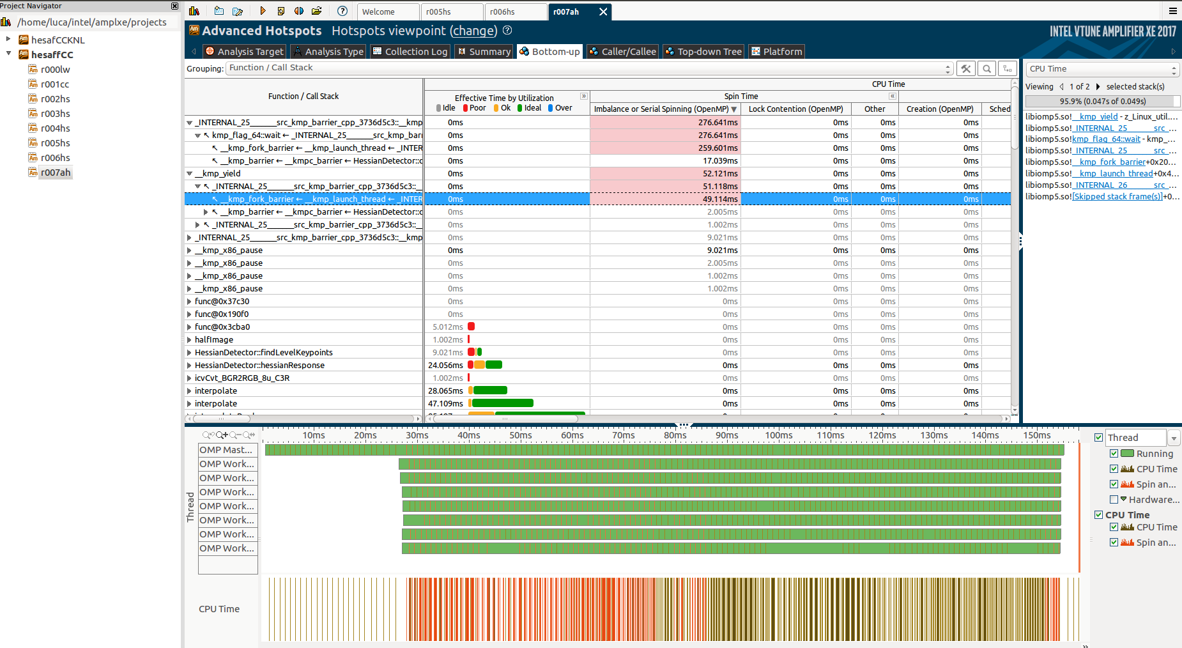Close the r007ah tab
This screenshot has width=1182, height=648.
[x=603, y=12]
